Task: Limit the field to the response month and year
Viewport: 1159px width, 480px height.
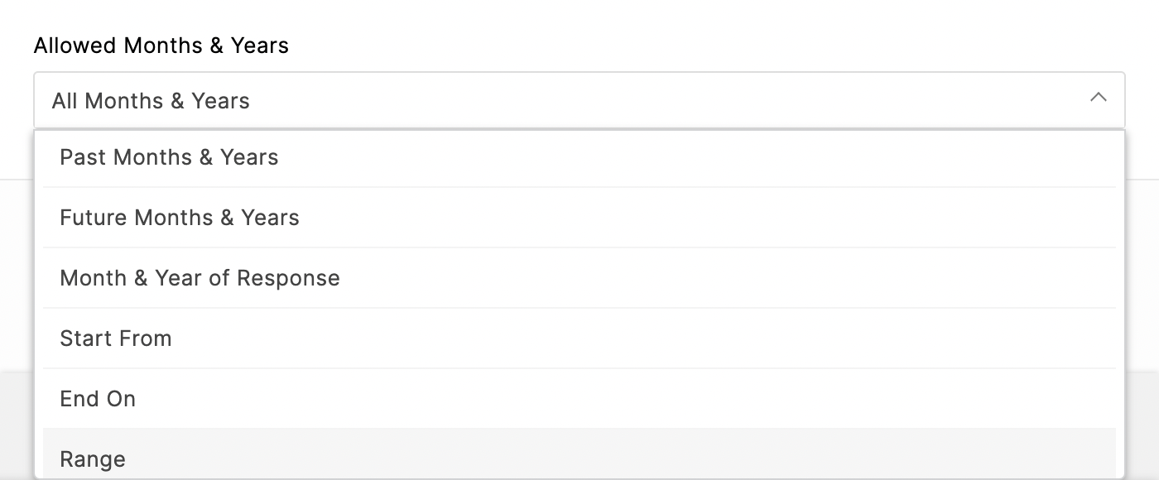Action: 200,278
